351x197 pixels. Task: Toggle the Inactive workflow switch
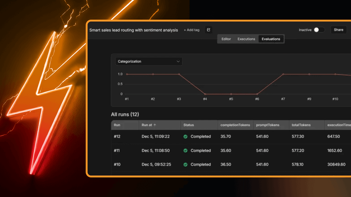click(x=319, y=30)
